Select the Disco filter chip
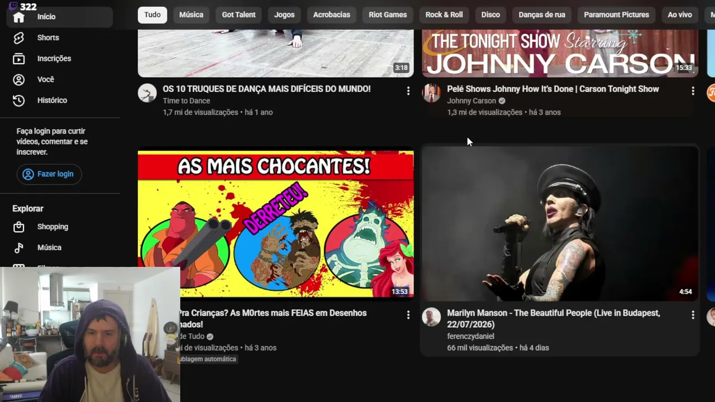Image resolution: width=715 pixels, height=402 pixels. pos(490,15)
